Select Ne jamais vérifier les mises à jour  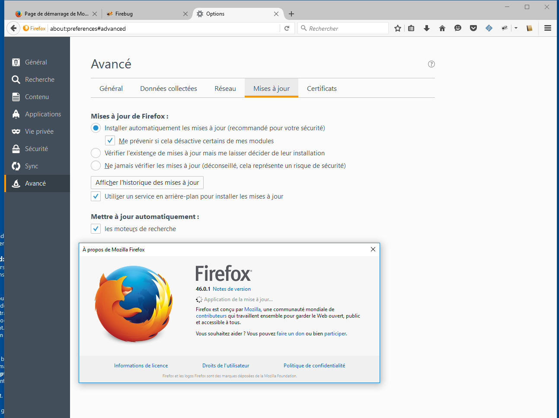pos(96,166)
